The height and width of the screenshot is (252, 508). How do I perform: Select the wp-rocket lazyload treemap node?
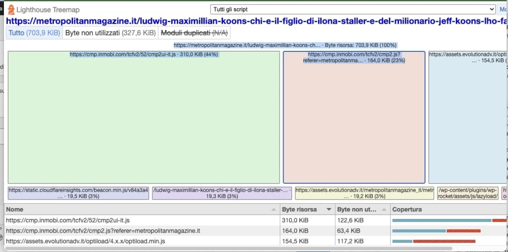468,193
